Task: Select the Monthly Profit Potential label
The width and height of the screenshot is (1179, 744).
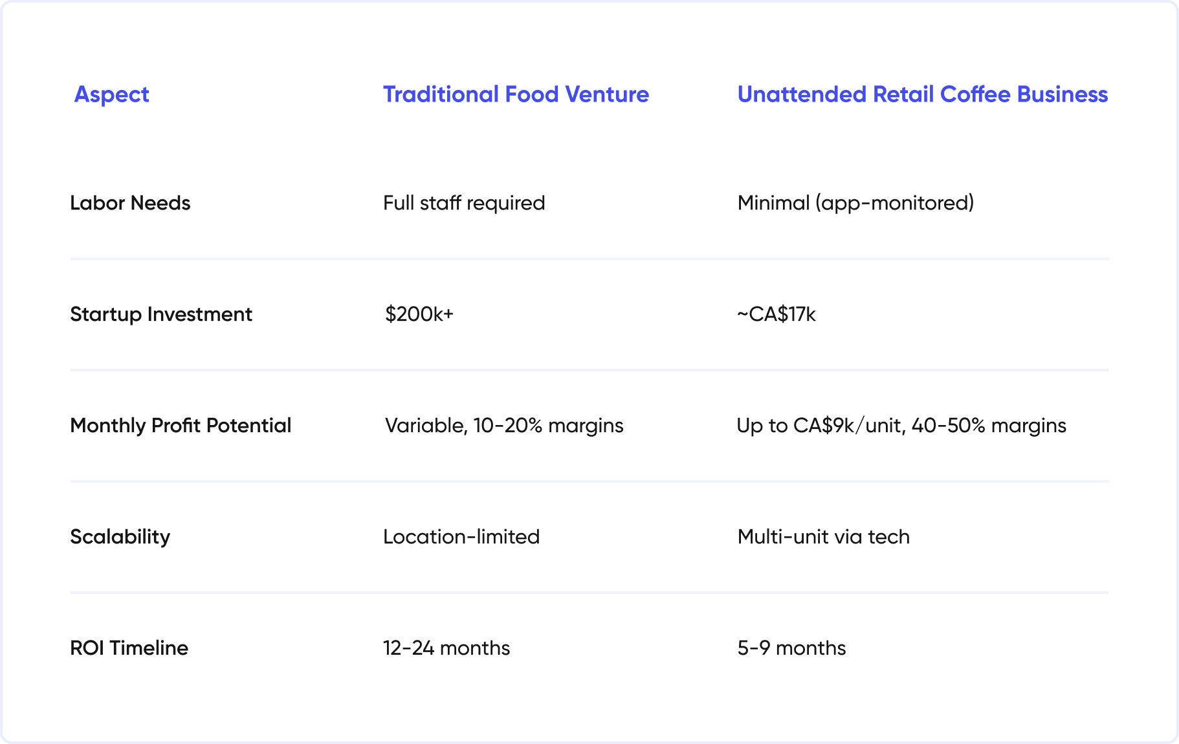Action: 181,426
